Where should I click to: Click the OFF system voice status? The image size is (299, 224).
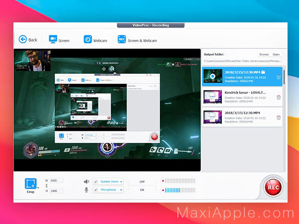click(142, 182)
